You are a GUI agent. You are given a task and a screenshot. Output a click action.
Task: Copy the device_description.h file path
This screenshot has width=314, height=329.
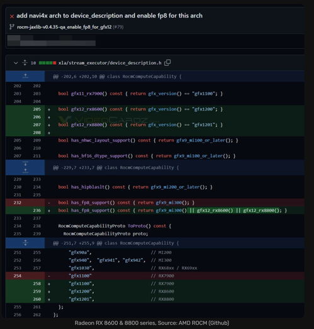[167, 62]
